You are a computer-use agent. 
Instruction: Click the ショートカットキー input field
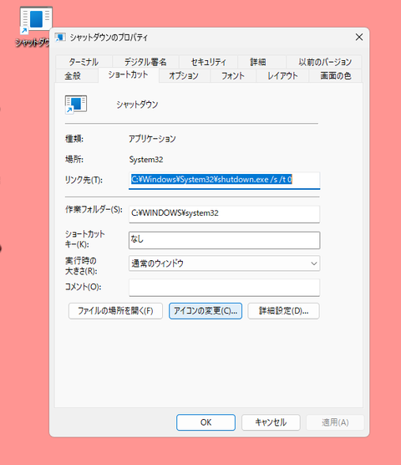coord(224,240)
